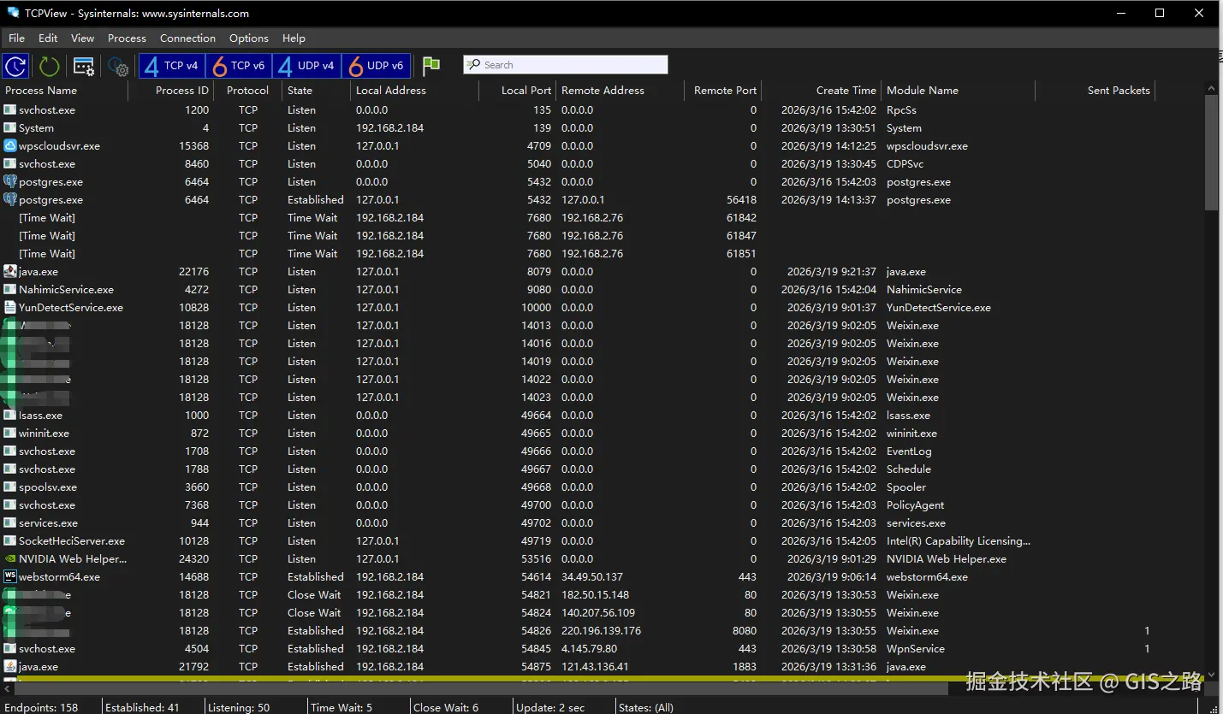
Task: Click the green refresh icon
Action: point(50,66)
